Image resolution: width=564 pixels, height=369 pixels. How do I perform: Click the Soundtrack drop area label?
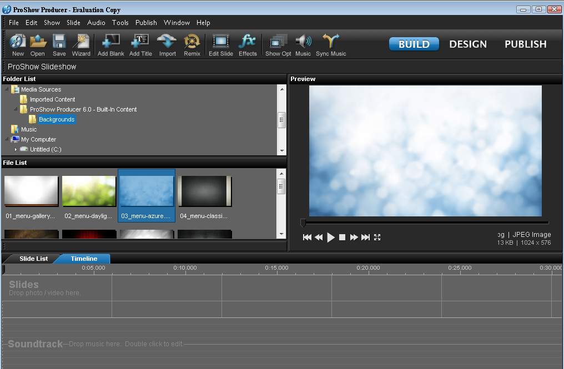pos(36,344)
